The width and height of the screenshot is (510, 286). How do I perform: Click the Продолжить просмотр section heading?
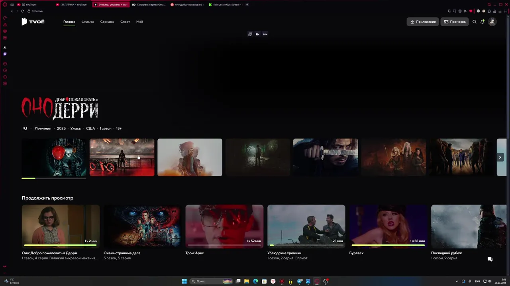click(47, 198)
